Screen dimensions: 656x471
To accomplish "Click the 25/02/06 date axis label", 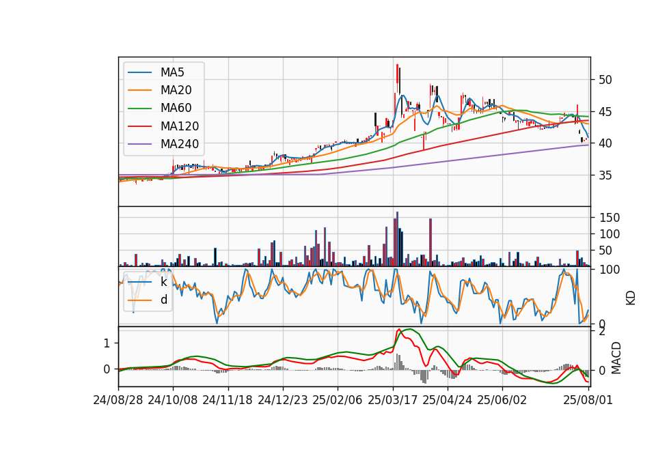I will point(337,400).
